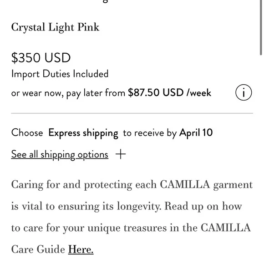Click the Crystal Light Pink color name
This screenshot has width=264, height=264.
click(x=56, y=27)
